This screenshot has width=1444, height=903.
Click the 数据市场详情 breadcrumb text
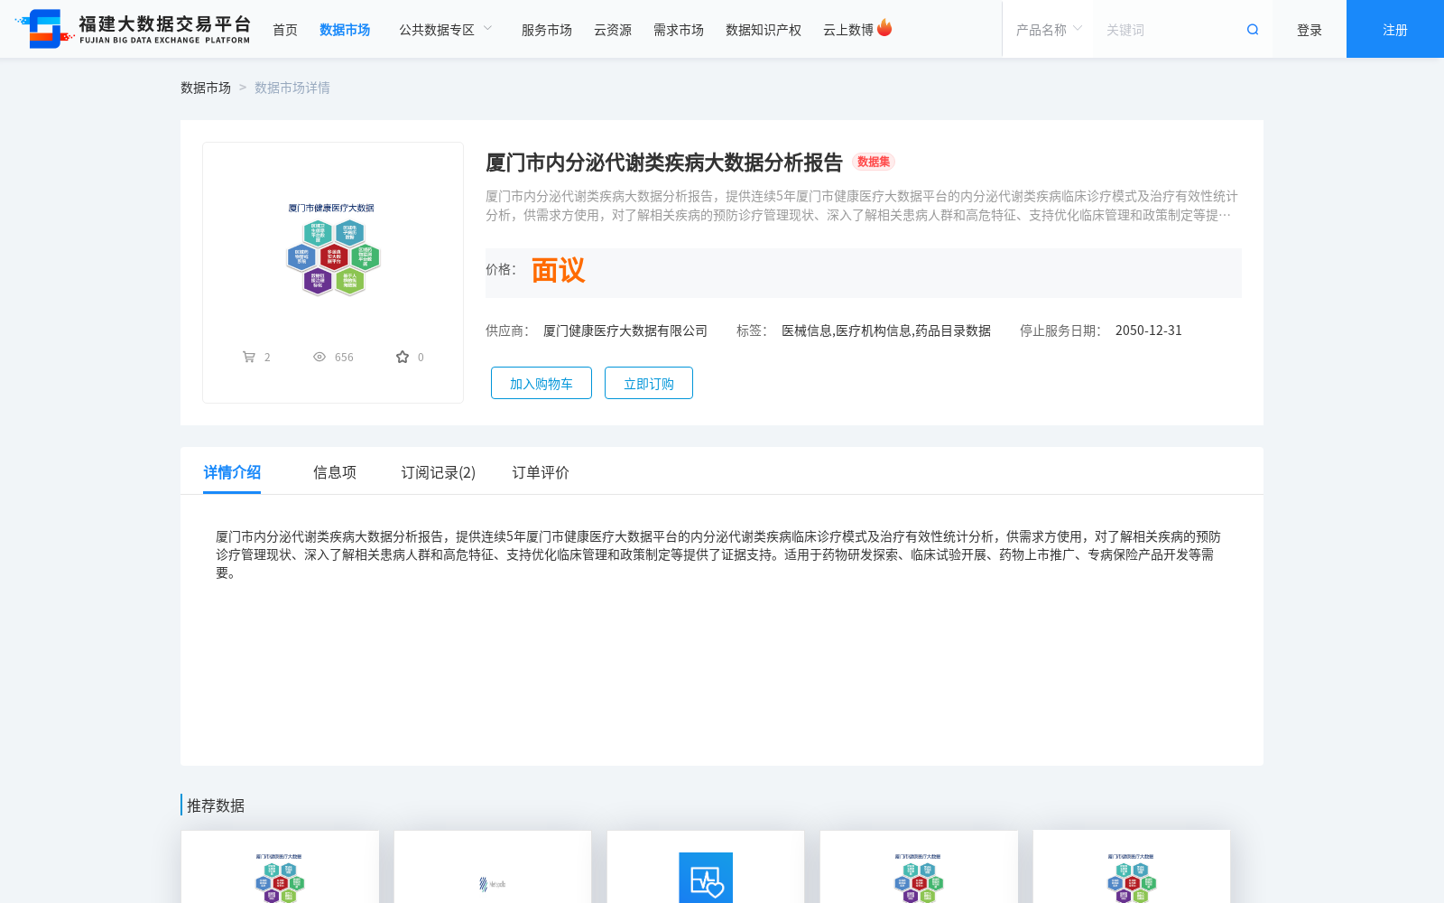point(292,88)
